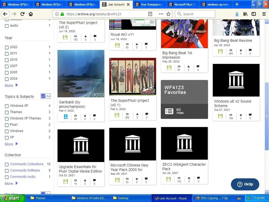The width and height of the screenshot is (269, 202).
Task: Switch to the True Transparency tab
Action: pyautogui.click(x=149, y=4)
